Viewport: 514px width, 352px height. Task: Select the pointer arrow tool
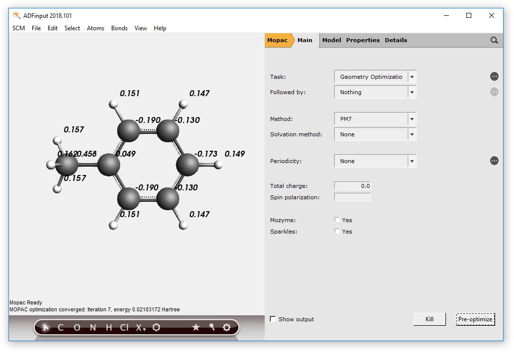pos(46,327)
